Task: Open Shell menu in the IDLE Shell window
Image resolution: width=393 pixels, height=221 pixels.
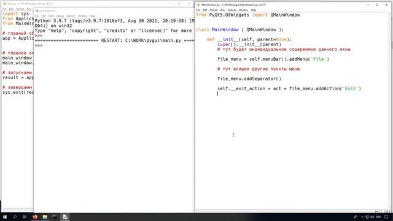Action: tap(51, 16)
